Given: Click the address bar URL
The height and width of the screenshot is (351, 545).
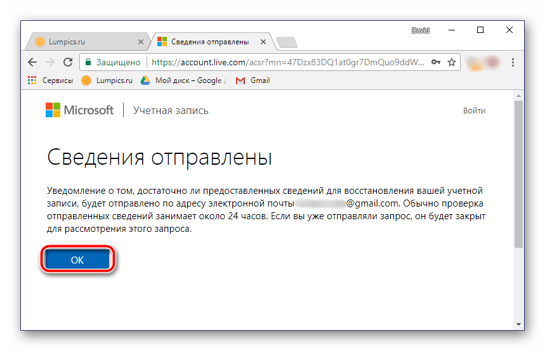Looking at the screenshot, I should point(288,62).
